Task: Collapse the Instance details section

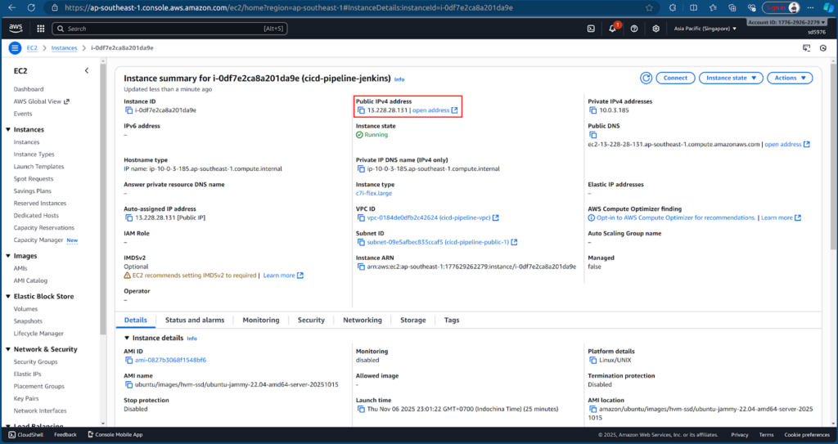Action: point(127,338)
